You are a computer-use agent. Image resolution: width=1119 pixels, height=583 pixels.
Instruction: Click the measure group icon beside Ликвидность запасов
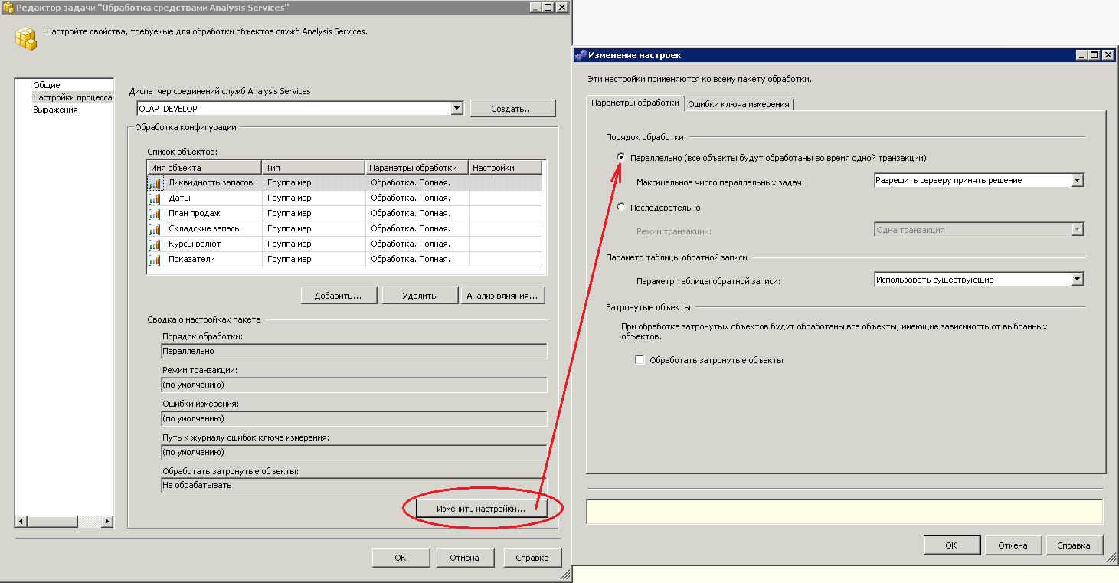tap(155, 183)
